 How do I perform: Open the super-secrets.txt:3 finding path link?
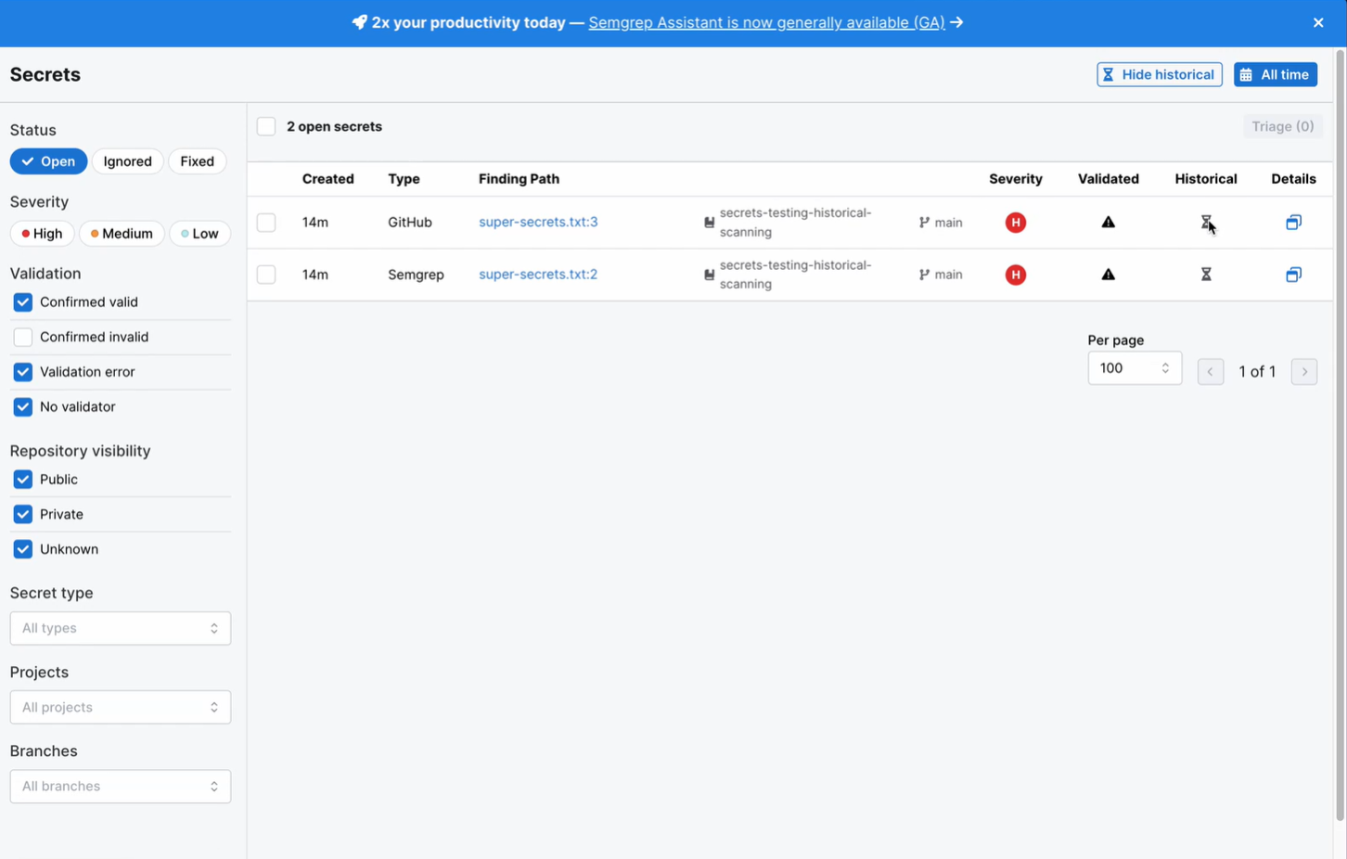click(538, 223)
